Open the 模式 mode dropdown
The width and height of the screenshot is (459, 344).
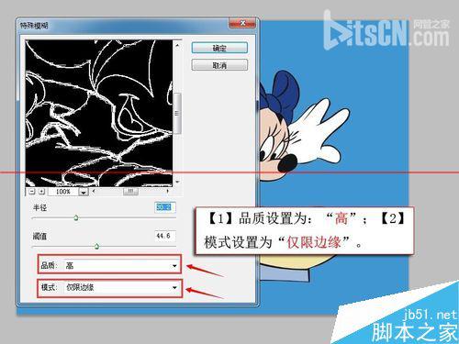tap(122, 287)
